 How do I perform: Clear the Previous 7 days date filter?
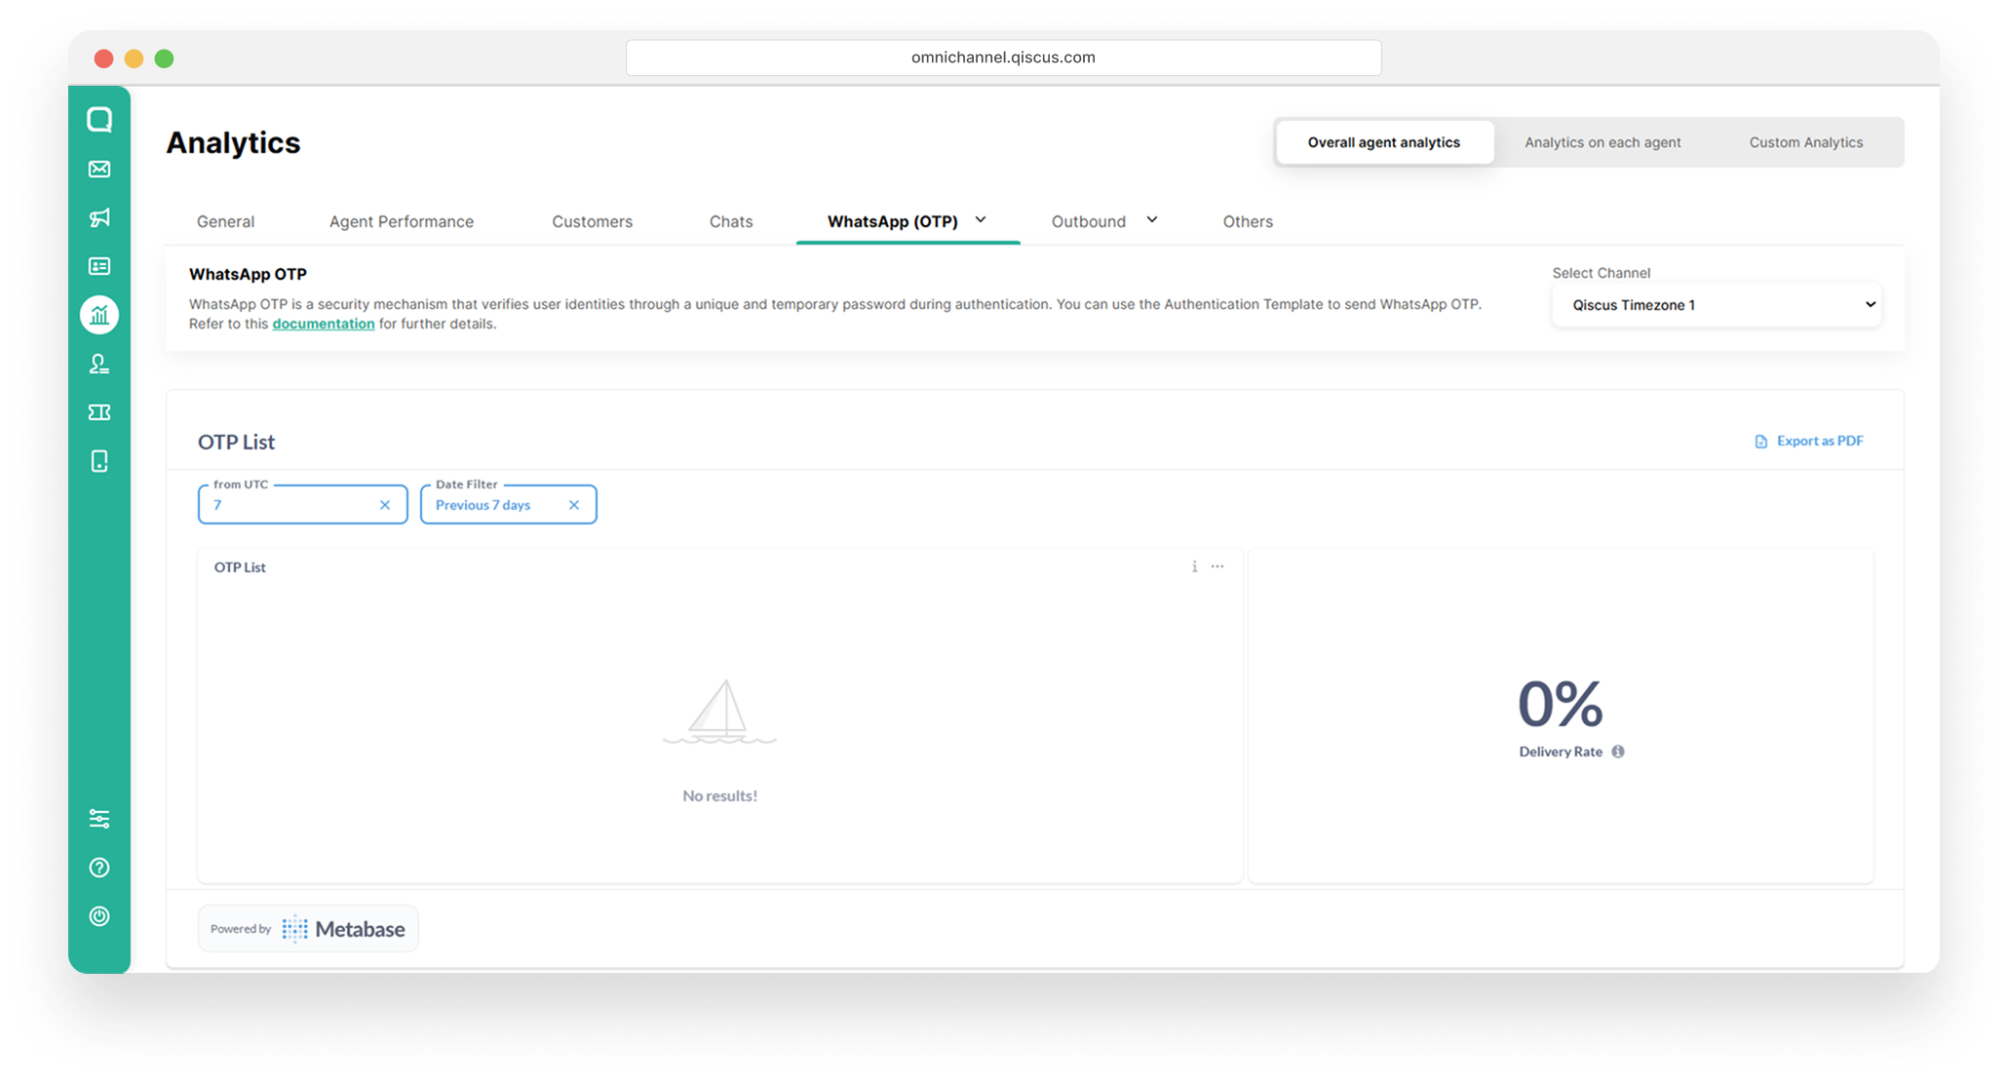574,505
